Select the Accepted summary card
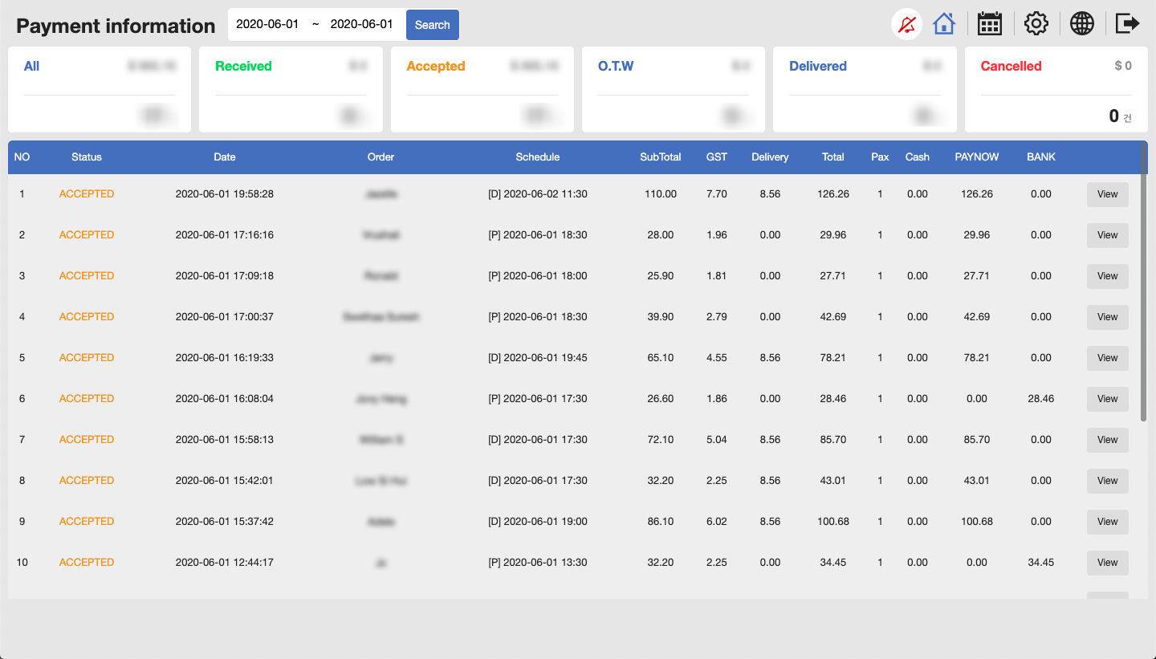The width and height of the screenshot is (1156, 659). pyautogui.click(x=482, y=89)
